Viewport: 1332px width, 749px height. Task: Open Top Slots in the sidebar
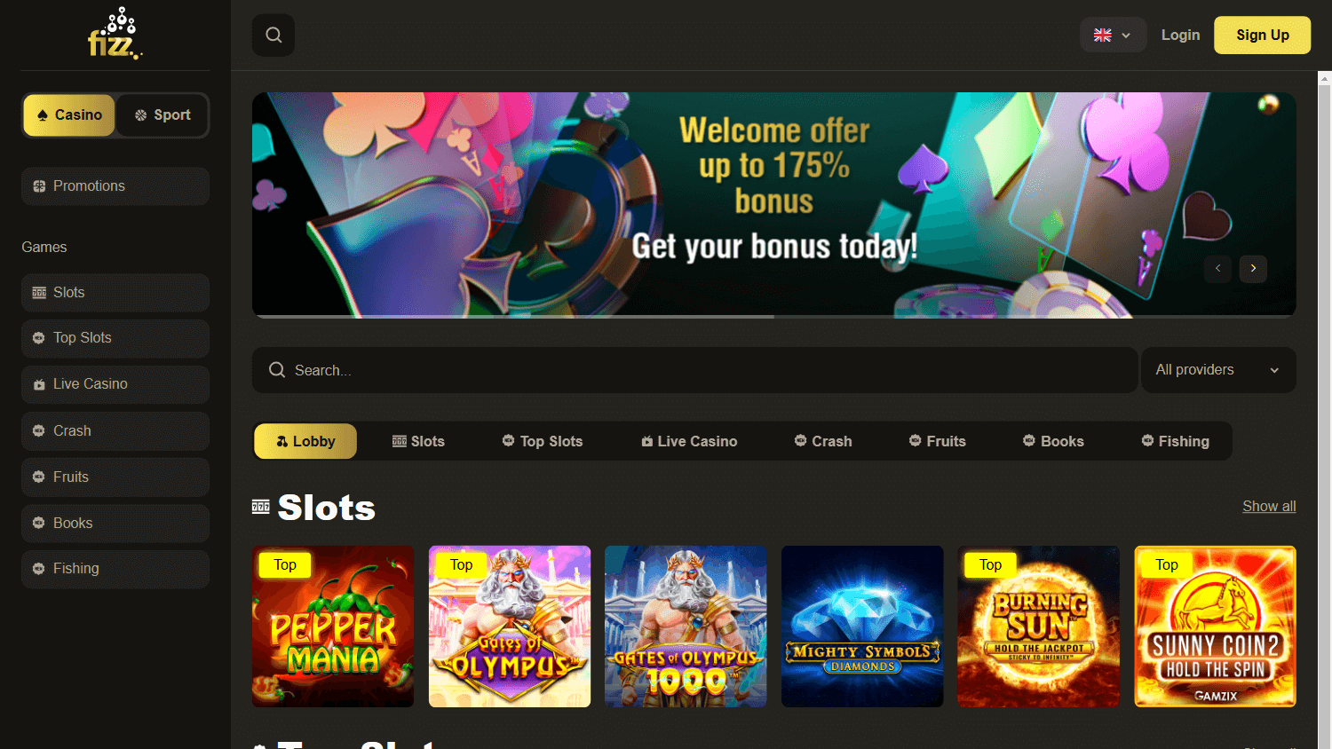tap(115, 338)
